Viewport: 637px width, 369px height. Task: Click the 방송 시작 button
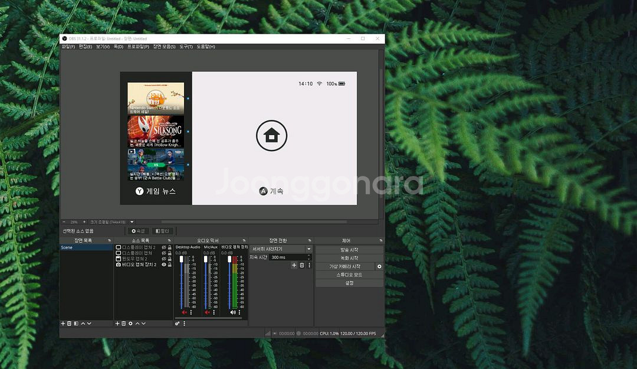click(x=349, y=250)
